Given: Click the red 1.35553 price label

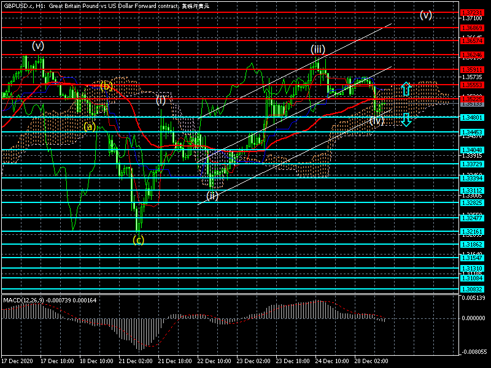Looking at the screenshot, I should tap(472, 85).
